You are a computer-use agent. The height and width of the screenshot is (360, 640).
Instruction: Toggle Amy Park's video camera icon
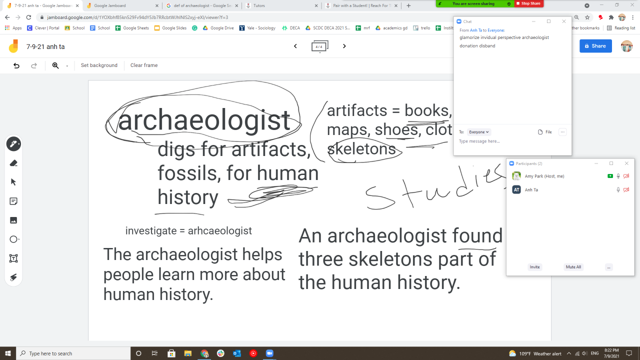(x=626, y=176)
